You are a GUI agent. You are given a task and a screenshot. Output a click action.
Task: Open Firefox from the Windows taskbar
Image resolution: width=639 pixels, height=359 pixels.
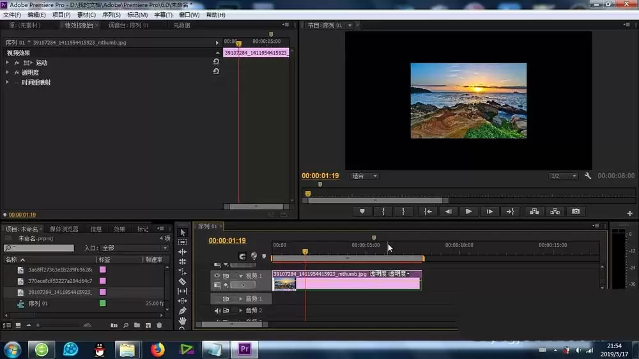[157, 349]
